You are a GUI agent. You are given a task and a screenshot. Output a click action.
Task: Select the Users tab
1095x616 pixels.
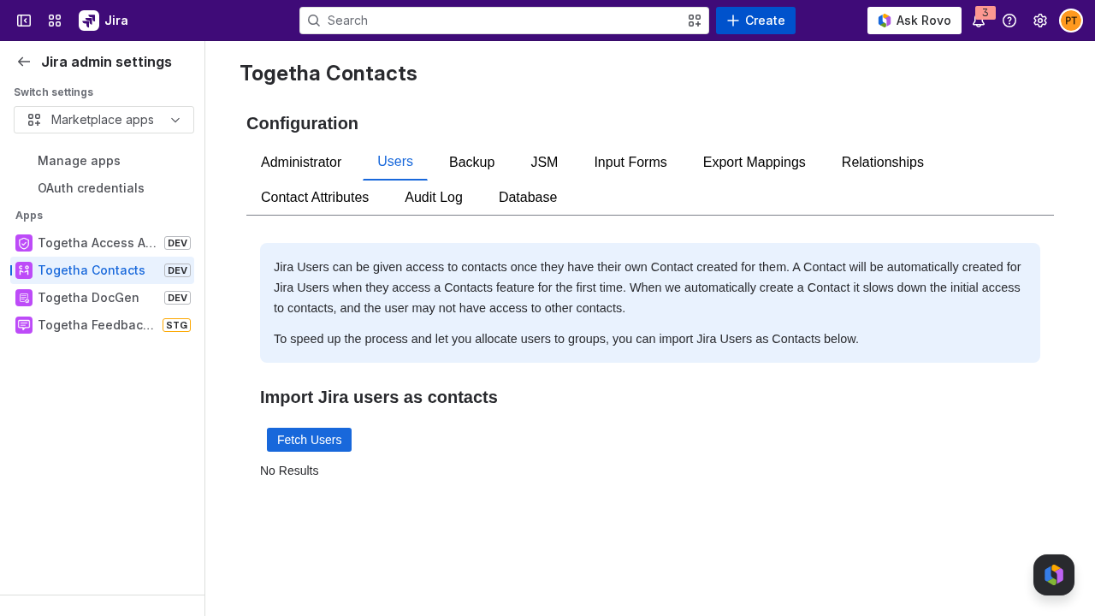(395, 162)
